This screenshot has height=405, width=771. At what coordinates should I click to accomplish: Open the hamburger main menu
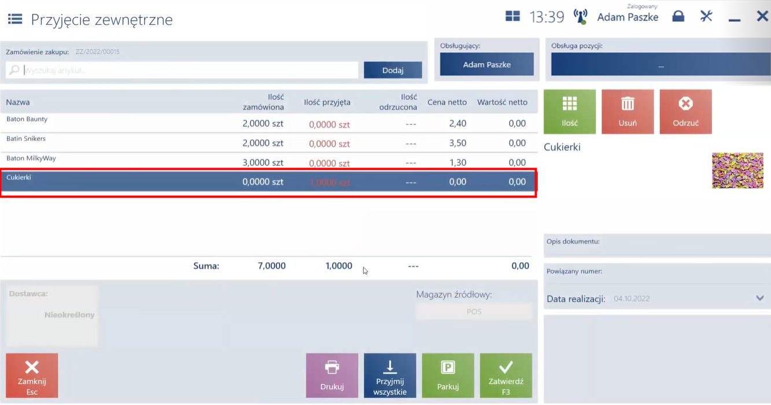[15, 19]
